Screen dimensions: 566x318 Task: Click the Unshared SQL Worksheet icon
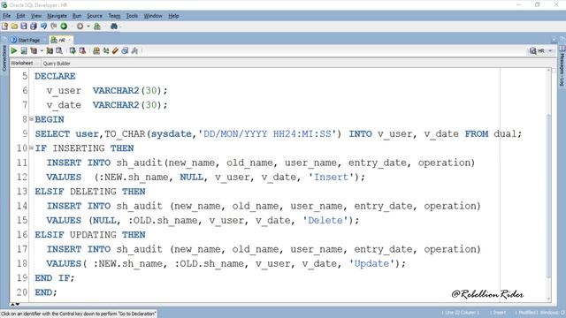96,51
